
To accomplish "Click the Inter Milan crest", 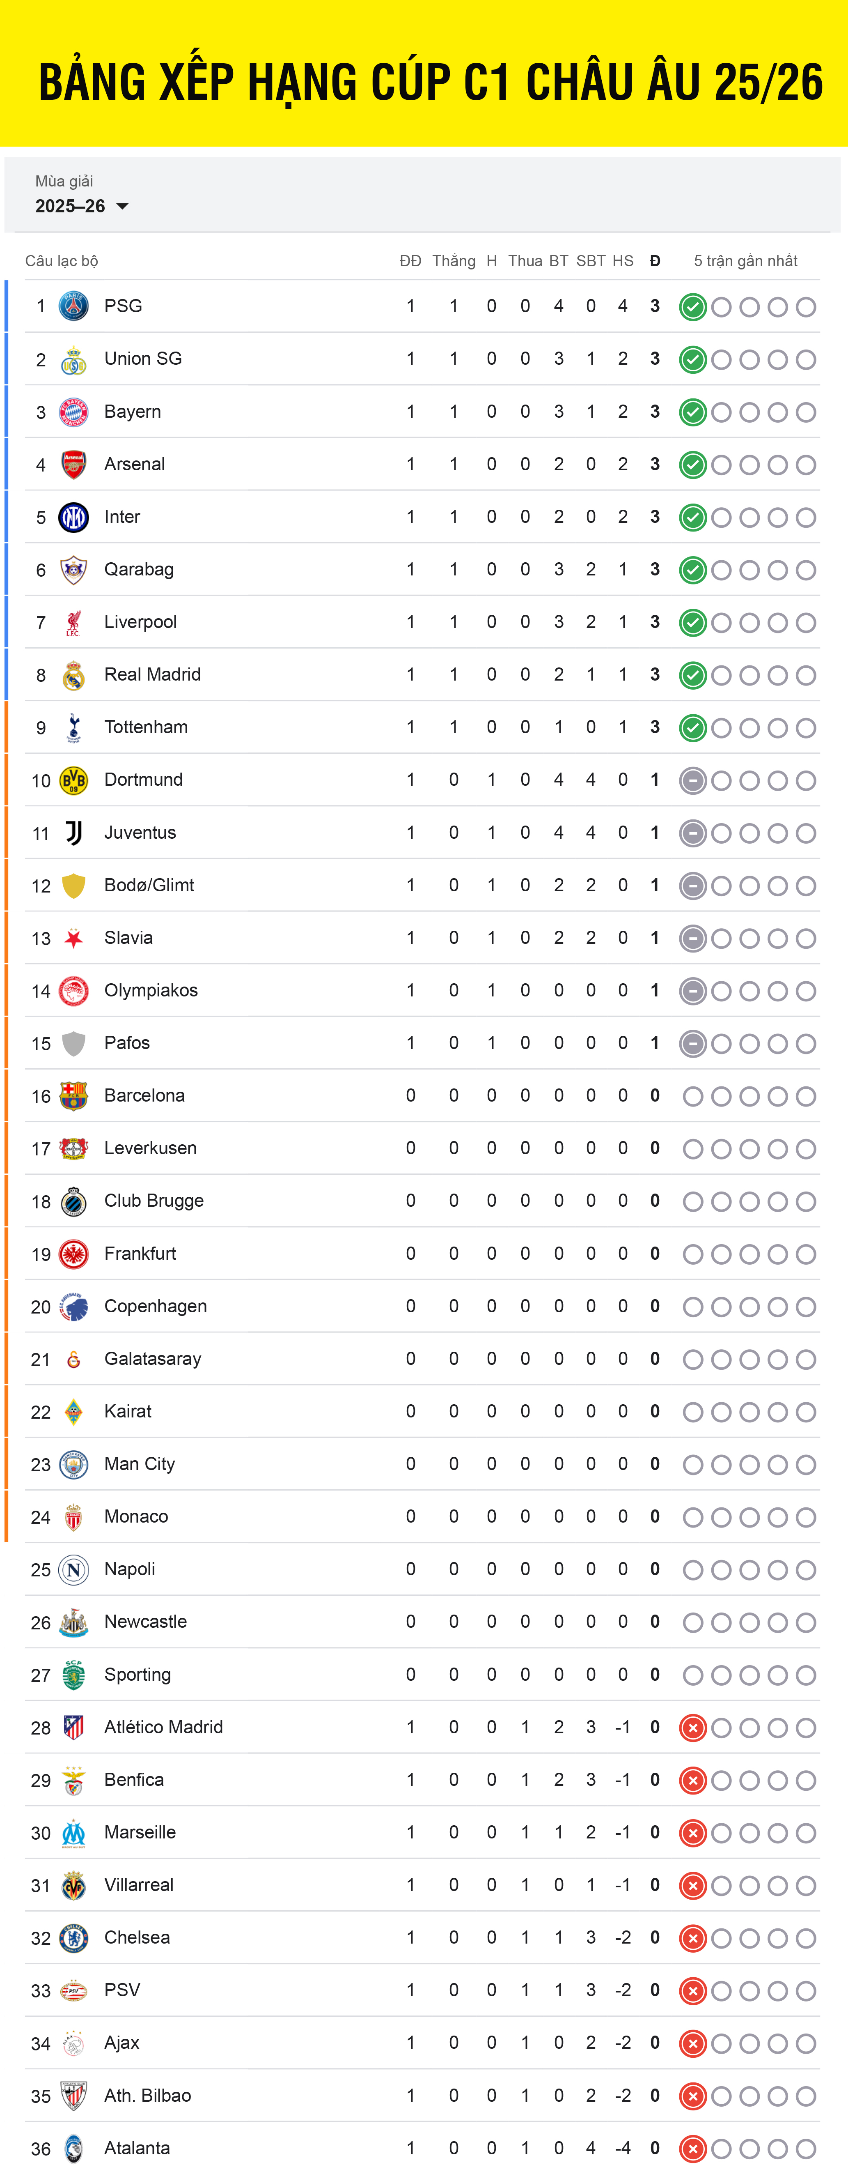I will point(73,516).
